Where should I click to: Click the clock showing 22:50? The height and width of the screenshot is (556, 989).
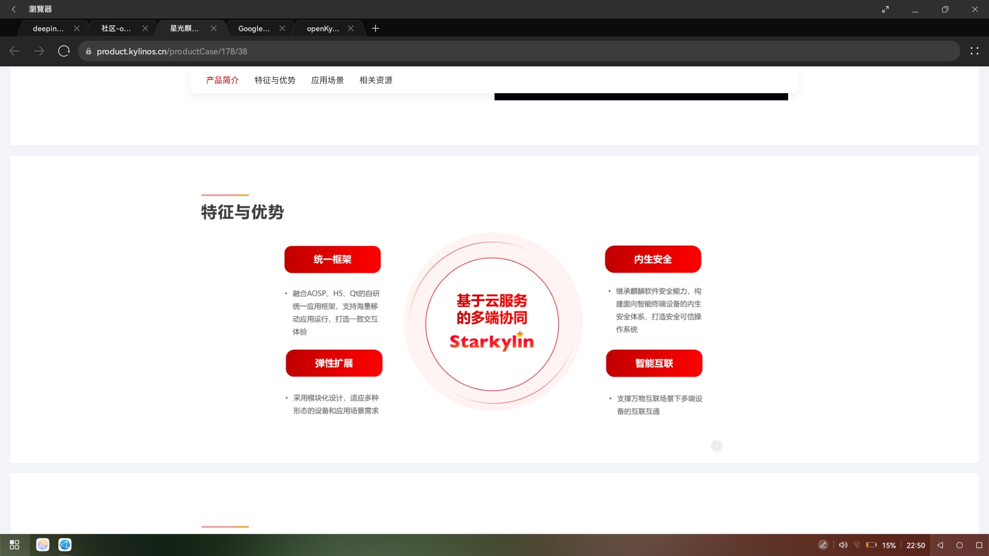(x=915, y=545)
